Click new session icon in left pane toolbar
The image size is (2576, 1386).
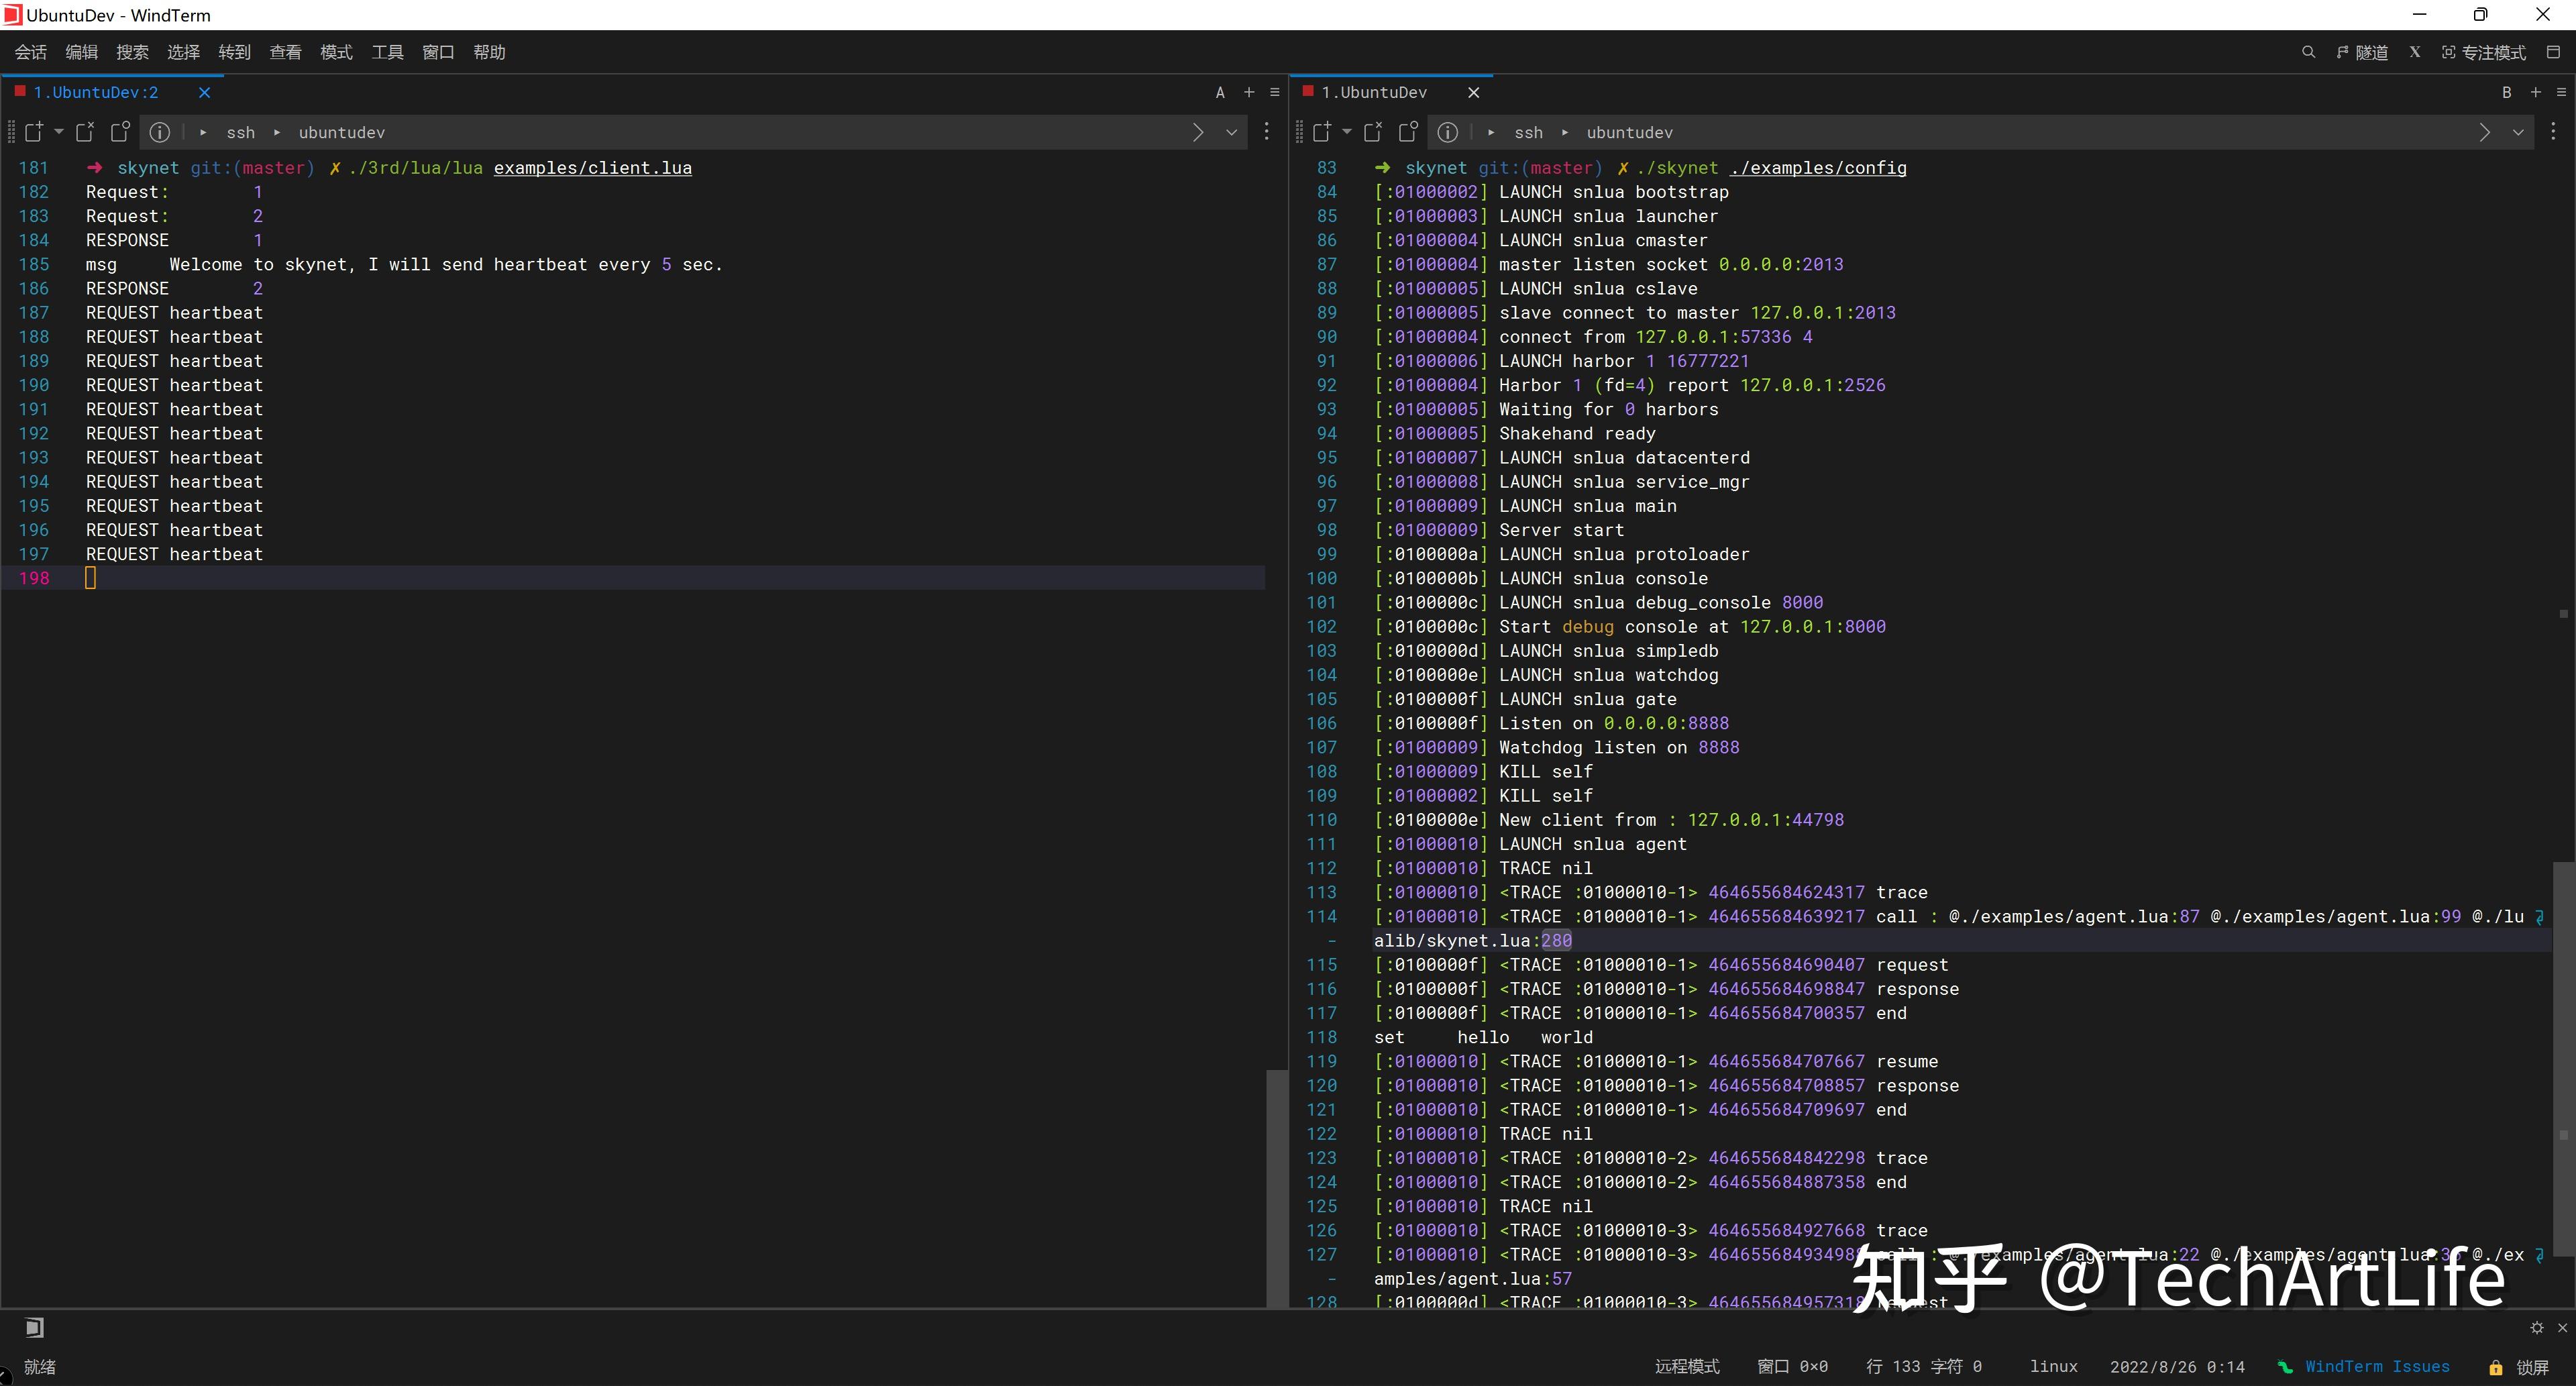[34, 132]
